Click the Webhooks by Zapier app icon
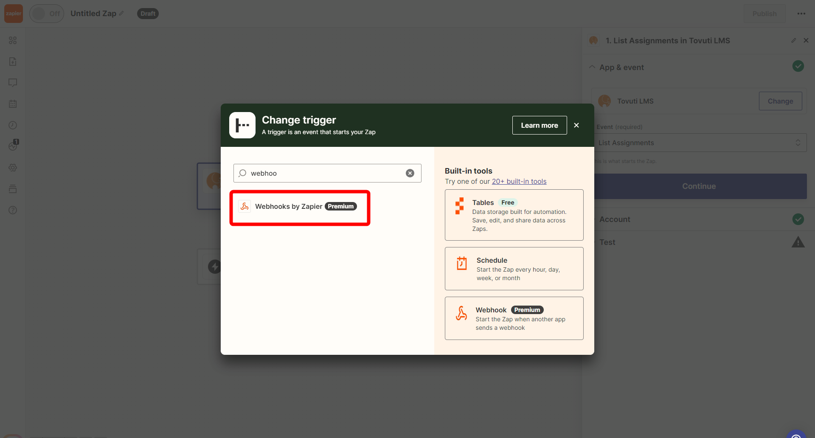The image size is (815, 438). (x=244, y=206)
